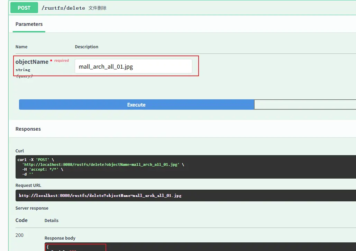The height and width of the screenshot is (251, 356).
Task: Click the string type label under objectName
Action: click(x=23, y=70)
